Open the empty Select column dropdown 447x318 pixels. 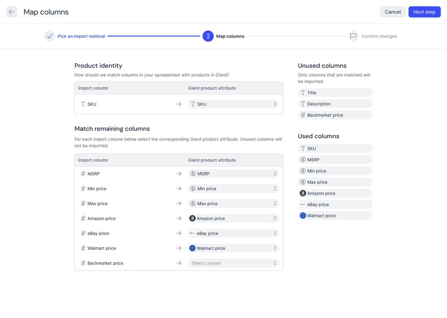233,263
